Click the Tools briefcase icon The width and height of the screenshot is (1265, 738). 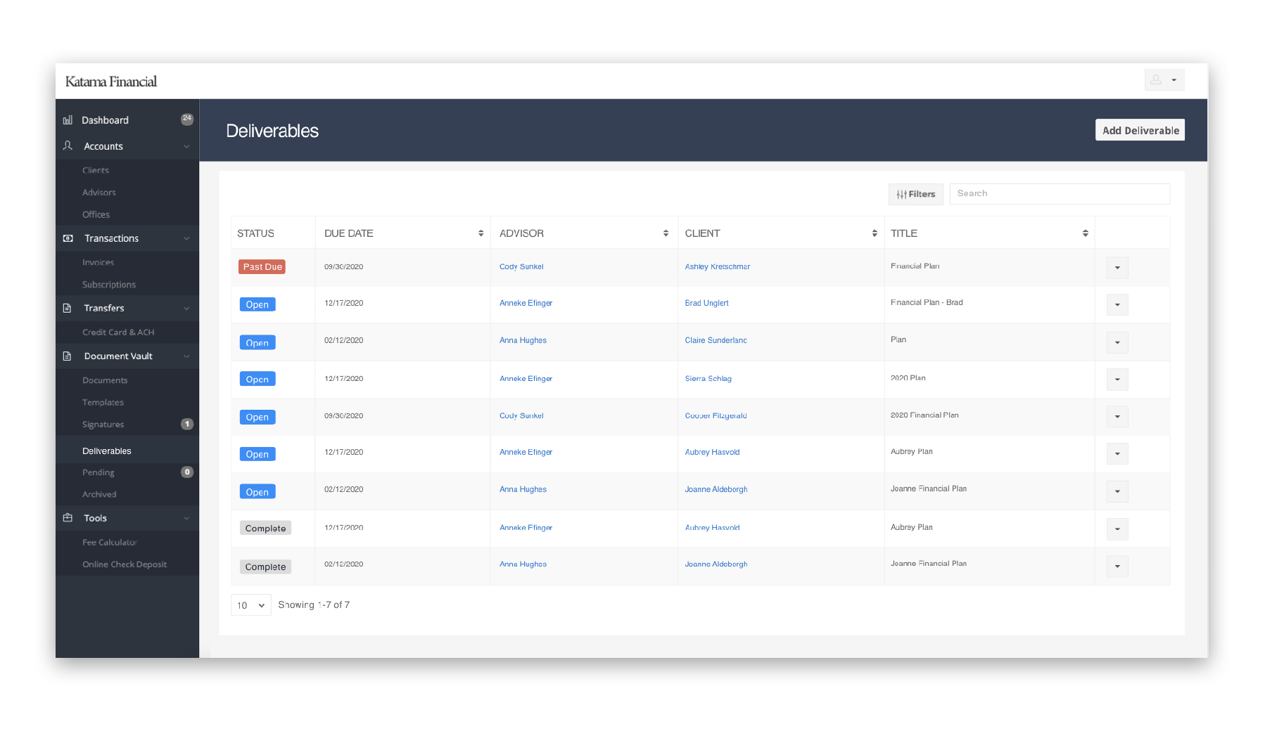click(x=68, y=518)
